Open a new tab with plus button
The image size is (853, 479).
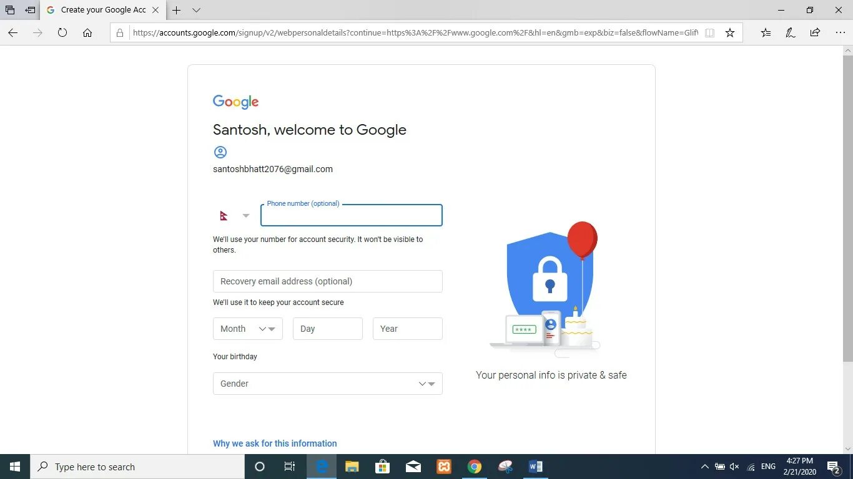pyautogui.click(x=177, y=10)
